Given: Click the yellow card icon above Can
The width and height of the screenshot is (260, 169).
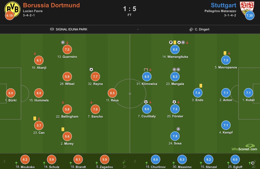Looking at the screenshot, I should (35, 118).
